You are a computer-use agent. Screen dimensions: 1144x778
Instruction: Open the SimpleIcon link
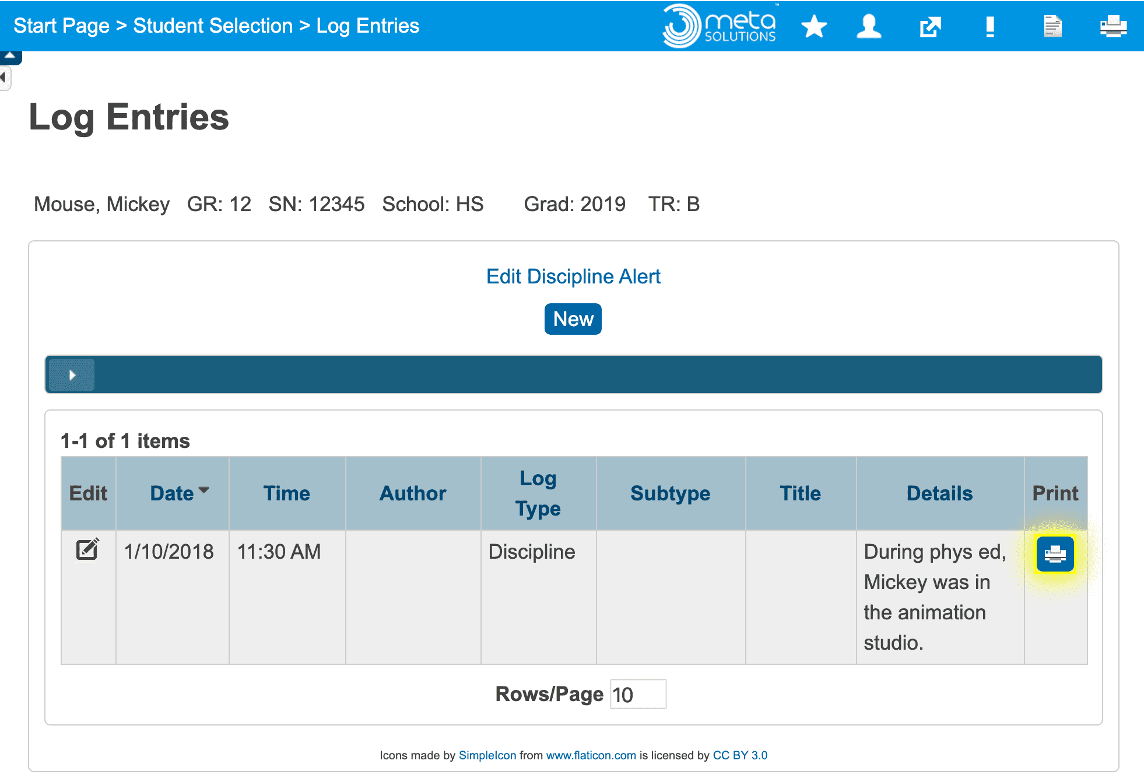click(x=487, y=755)
